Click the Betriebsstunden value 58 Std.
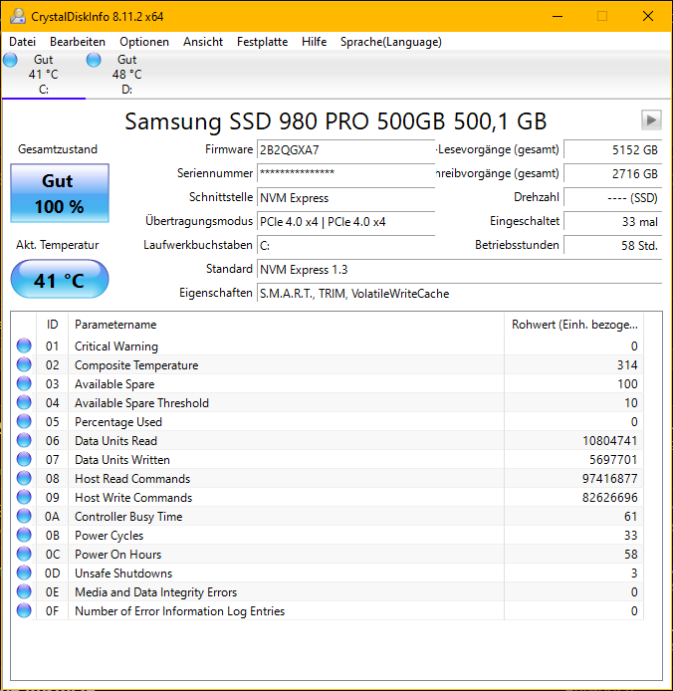Viewport: 673px width, 691px height. pyautogui.click(x=612, y=245)
